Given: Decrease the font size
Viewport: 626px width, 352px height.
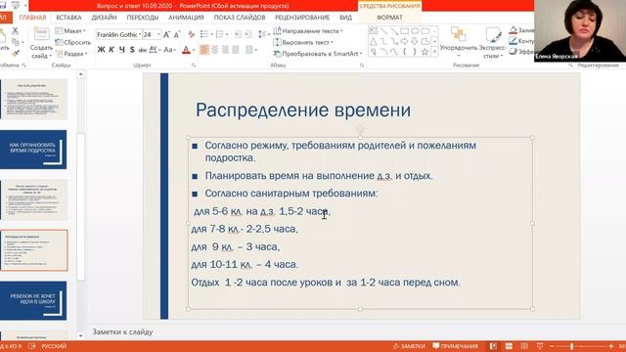Looking at the screenshot, I should [x=177, y=35].
